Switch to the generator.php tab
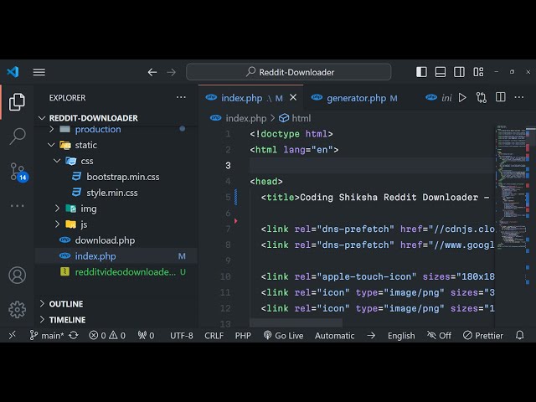This screenshot has width=536, height=402. (x=356, y=98)
